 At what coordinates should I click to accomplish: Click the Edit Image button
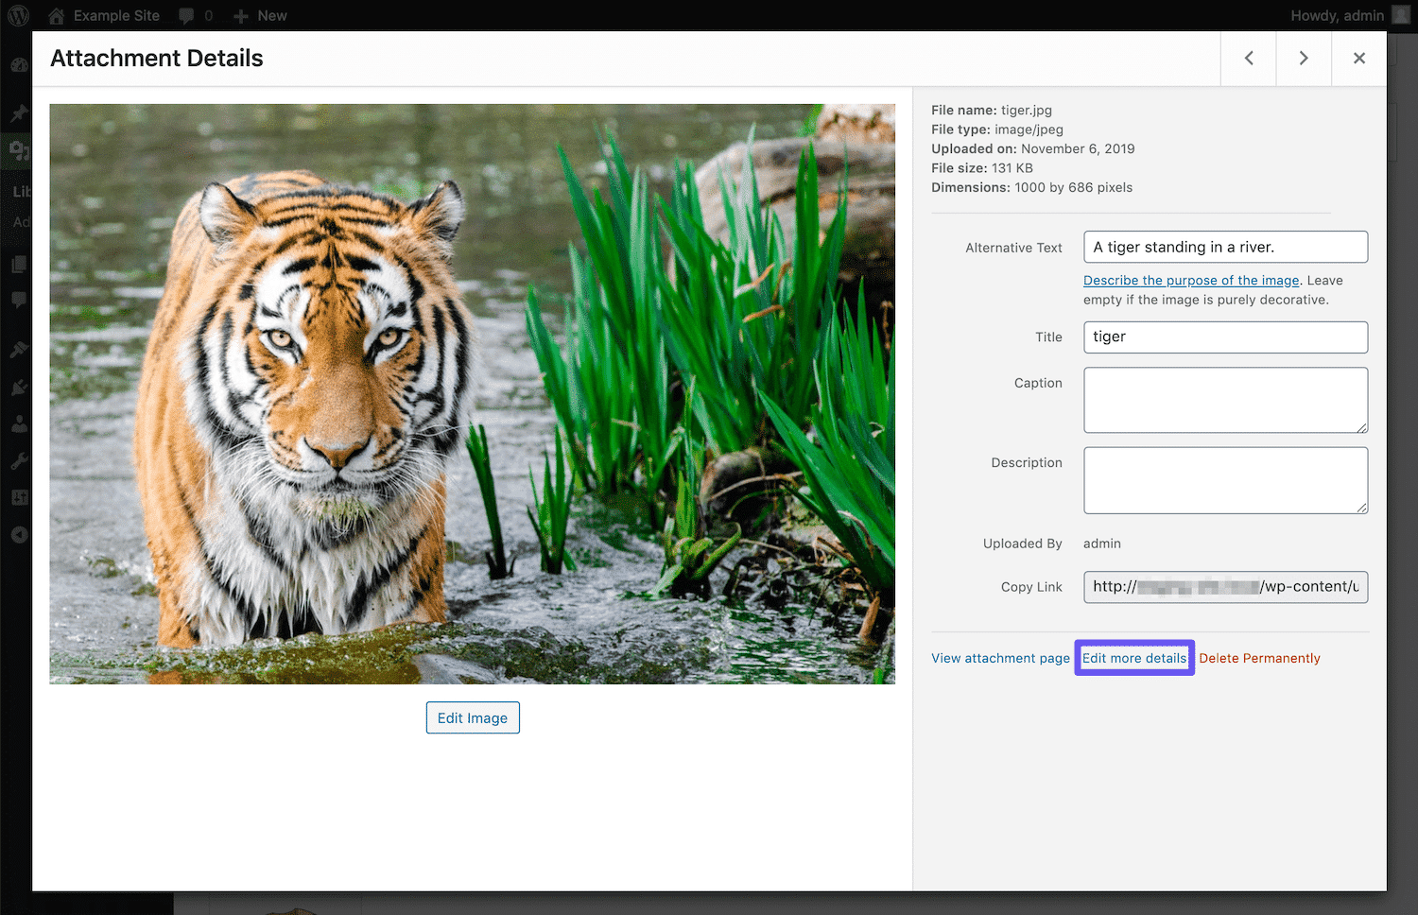point(473,717)
